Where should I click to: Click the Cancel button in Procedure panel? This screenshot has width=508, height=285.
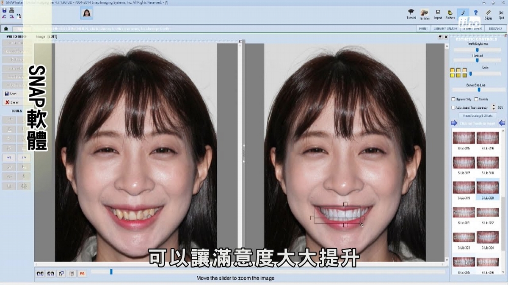tap(12, 102)
